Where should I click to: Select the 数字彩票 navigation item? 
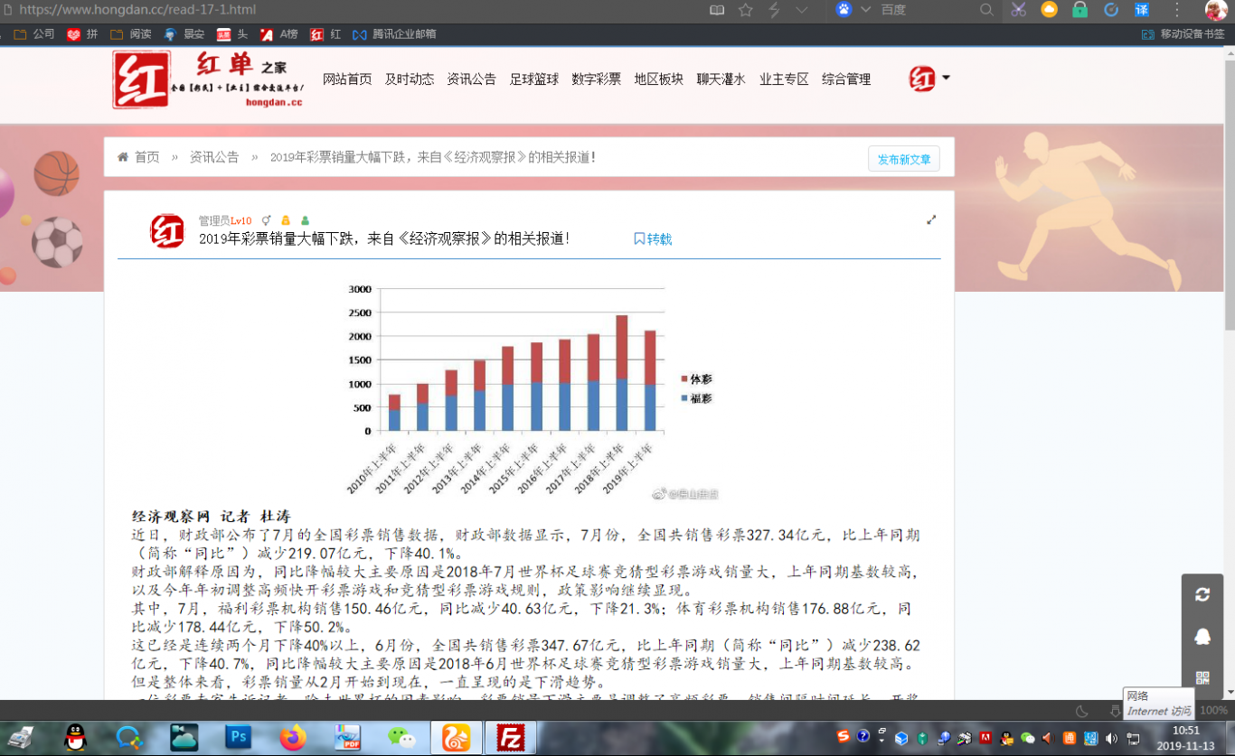tap(596, 79)
